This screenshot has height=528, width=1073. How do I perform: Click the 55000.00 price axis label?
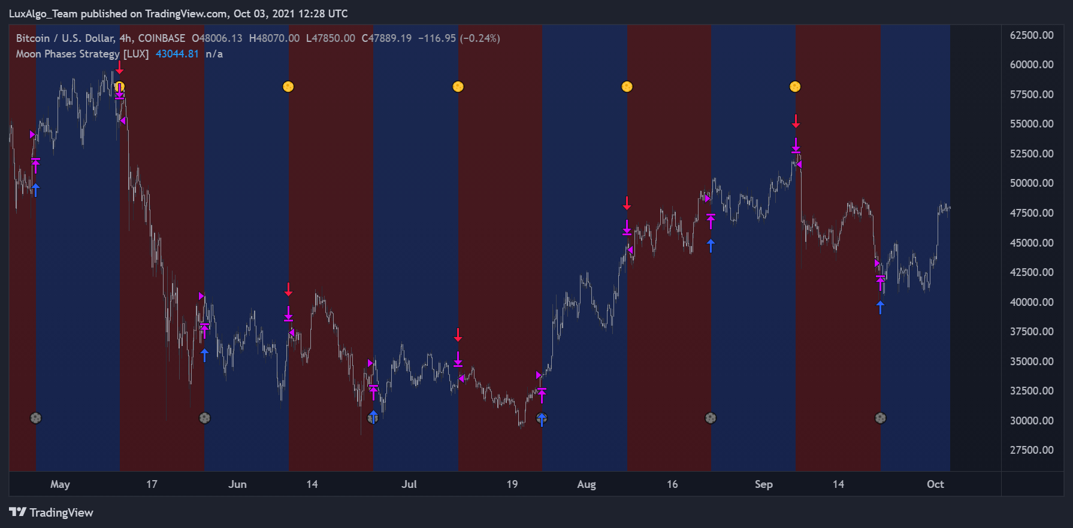click(1032, 124)
